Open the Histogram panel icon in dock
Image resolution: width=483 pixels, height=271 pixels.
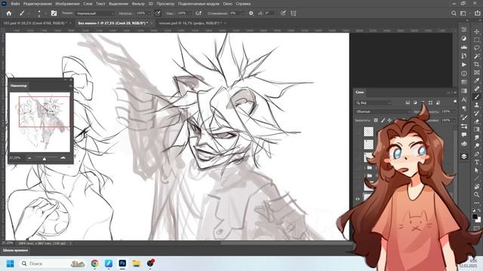(x=464, y=47)
